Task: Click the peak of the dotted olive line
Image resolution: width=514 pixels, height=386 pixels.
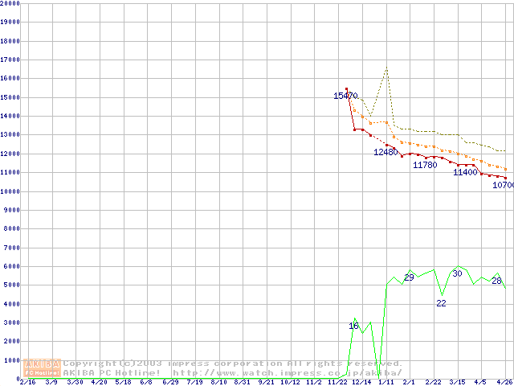Action: pos(386,68)
